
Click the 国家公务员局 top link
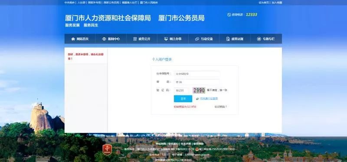[111, 3]
